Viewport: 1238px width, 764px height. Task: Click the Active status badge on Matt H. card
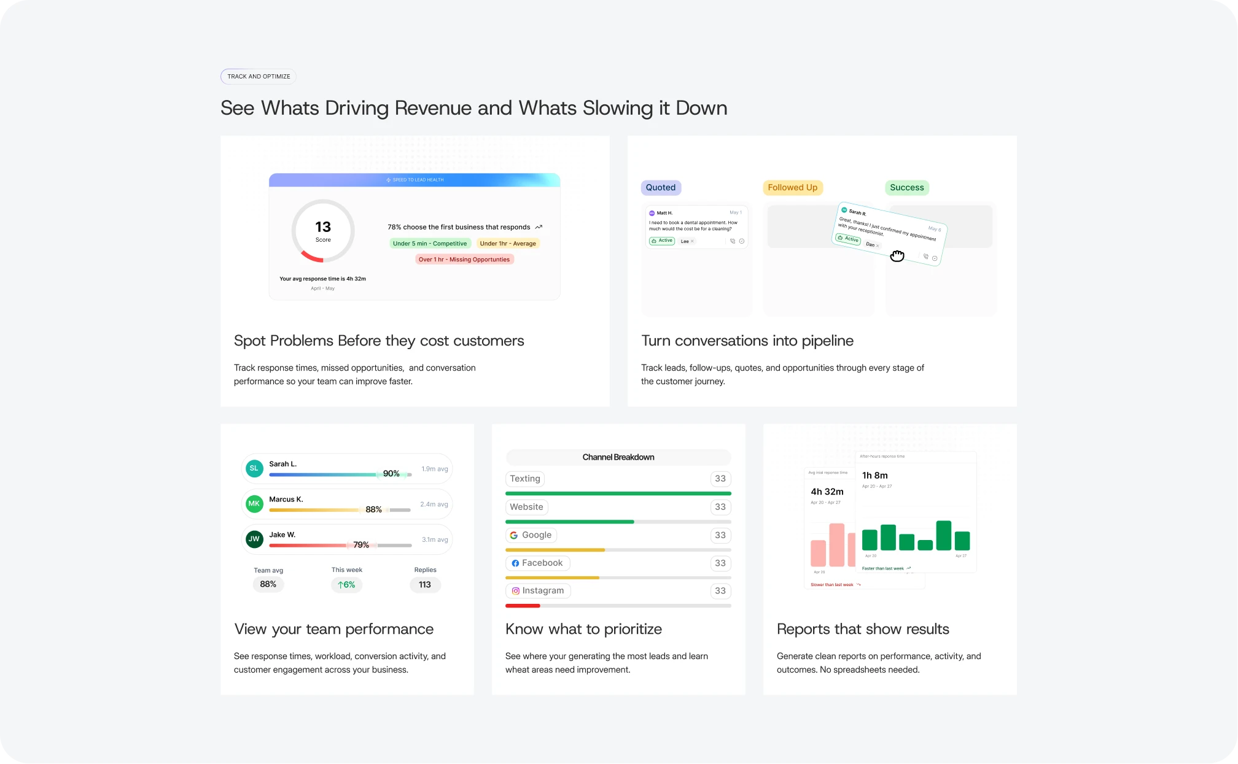coord(662,241)
